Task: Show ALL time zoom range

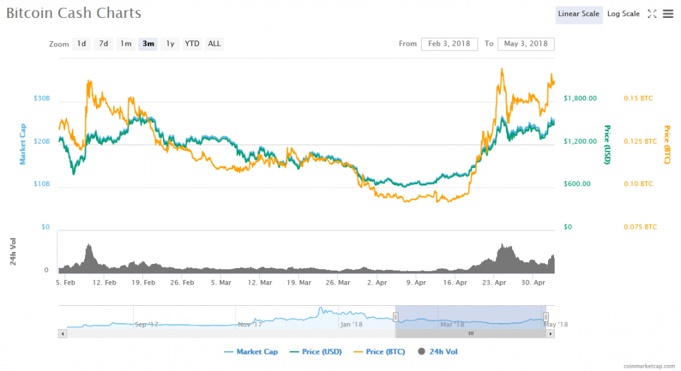Action: pyautogui.click(x=214, y=44)
